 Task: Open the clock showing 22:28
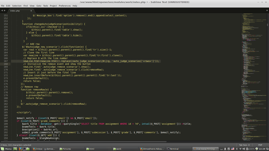point(262,149)
